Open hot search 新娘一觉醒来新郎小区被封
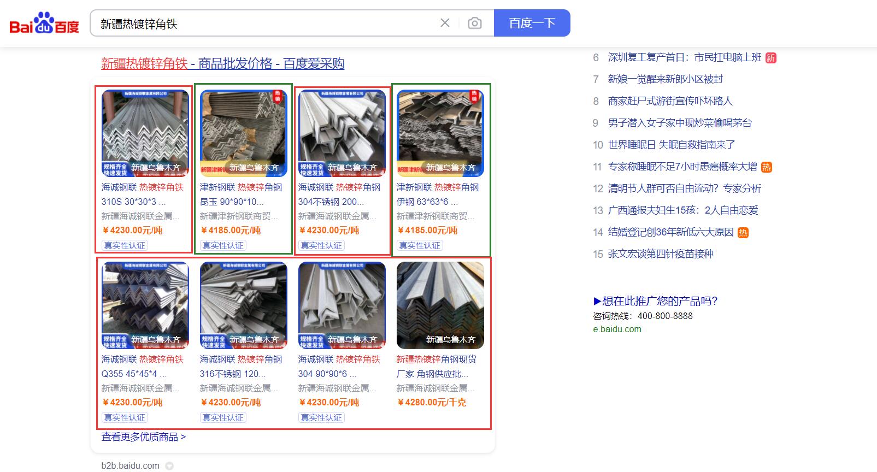 tap(666, 79)
